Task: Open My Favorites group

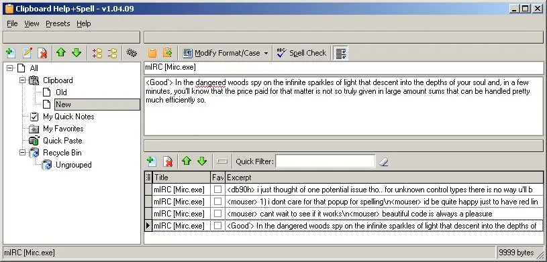Action: tap(63, 129)
